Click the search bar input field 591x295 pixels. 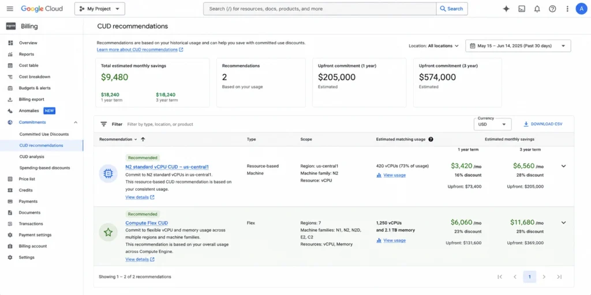pos(320,9)
